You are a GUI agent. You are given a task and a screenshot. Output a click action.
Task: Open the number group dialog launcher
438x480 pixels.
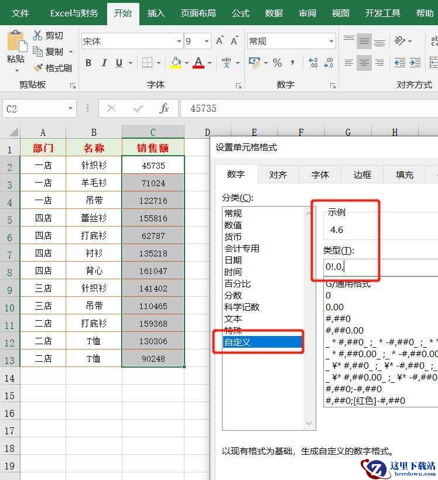(333, 85)
